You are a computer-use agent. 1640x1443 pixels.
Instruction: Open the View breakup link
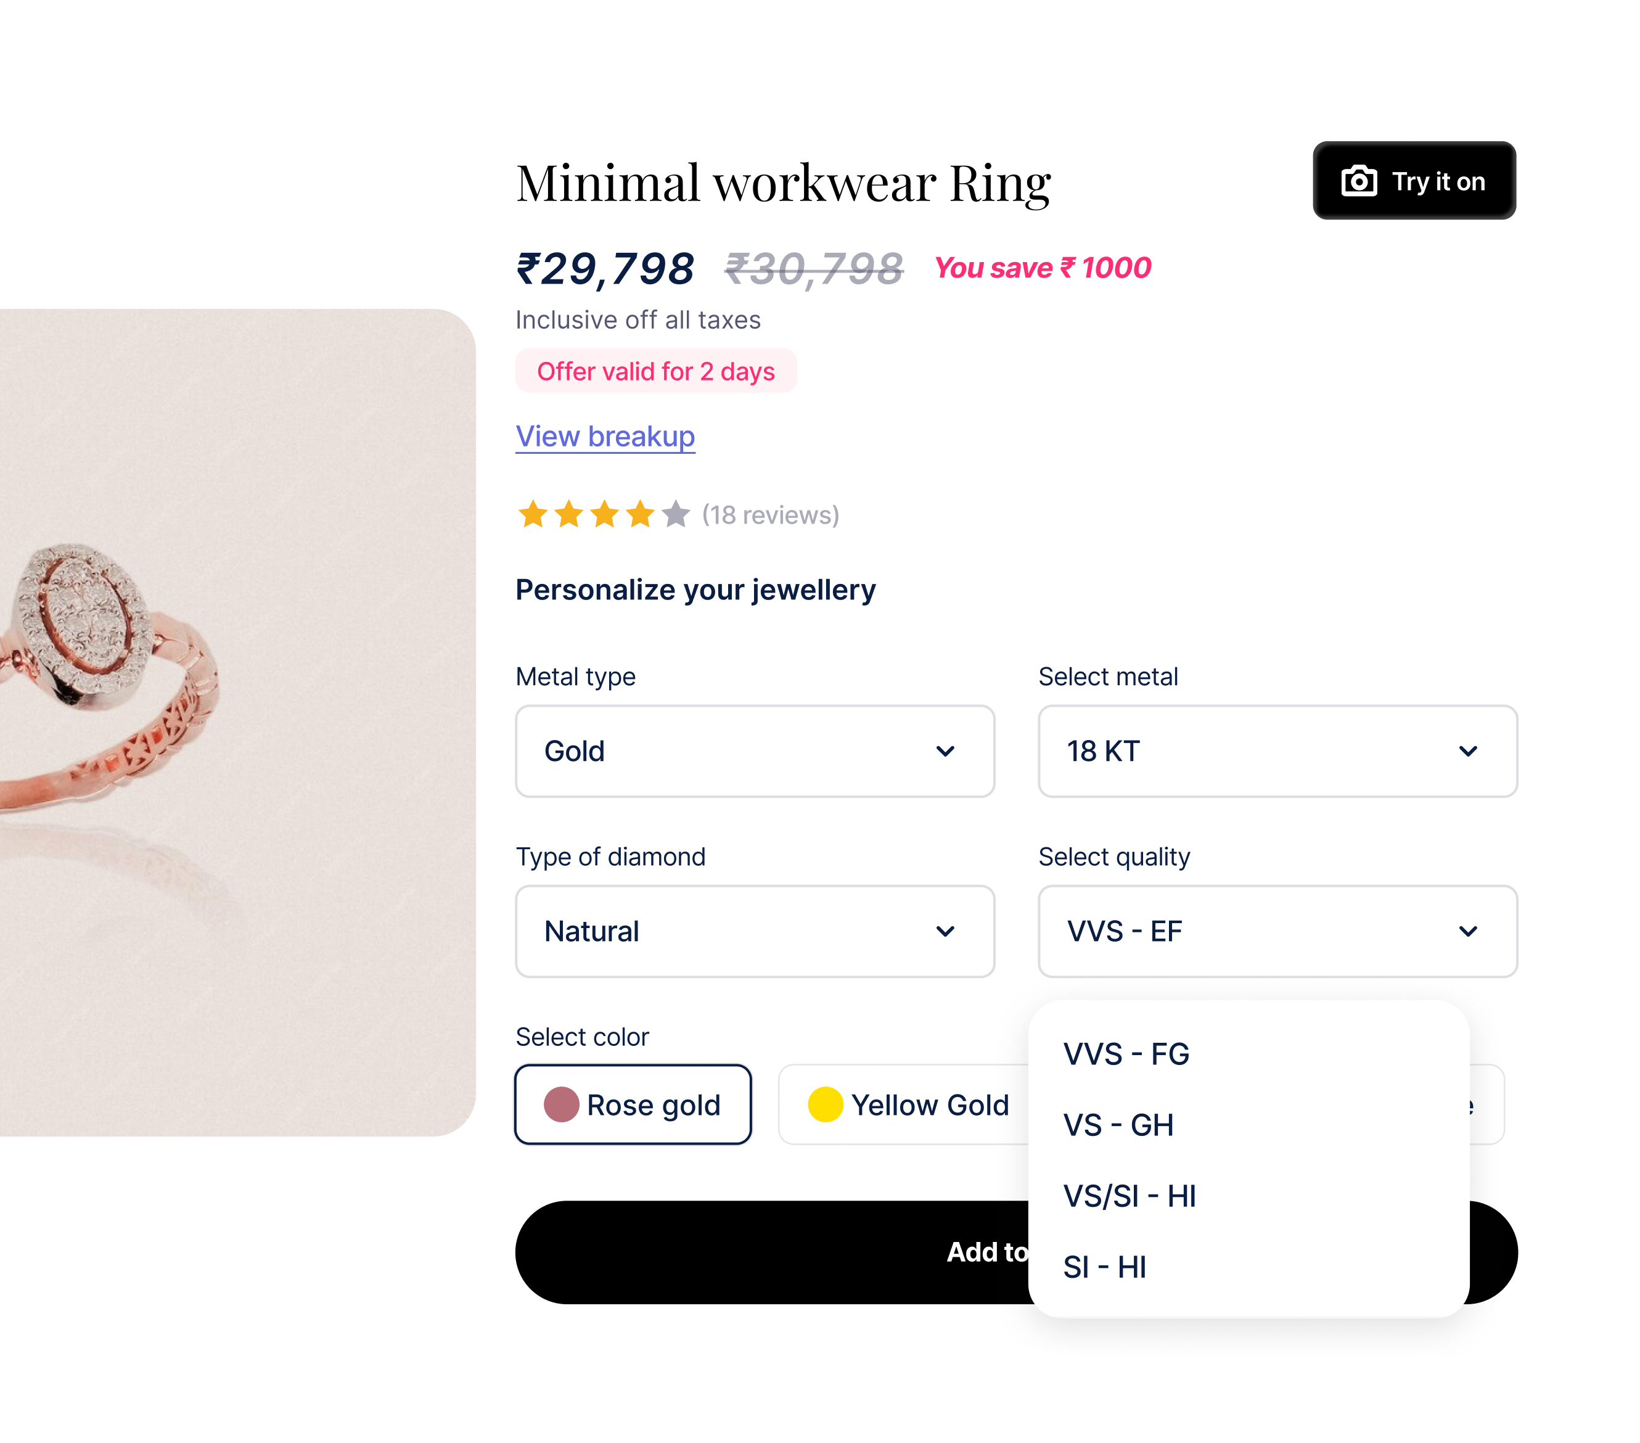pyautogui.click(x=605, y=437)
